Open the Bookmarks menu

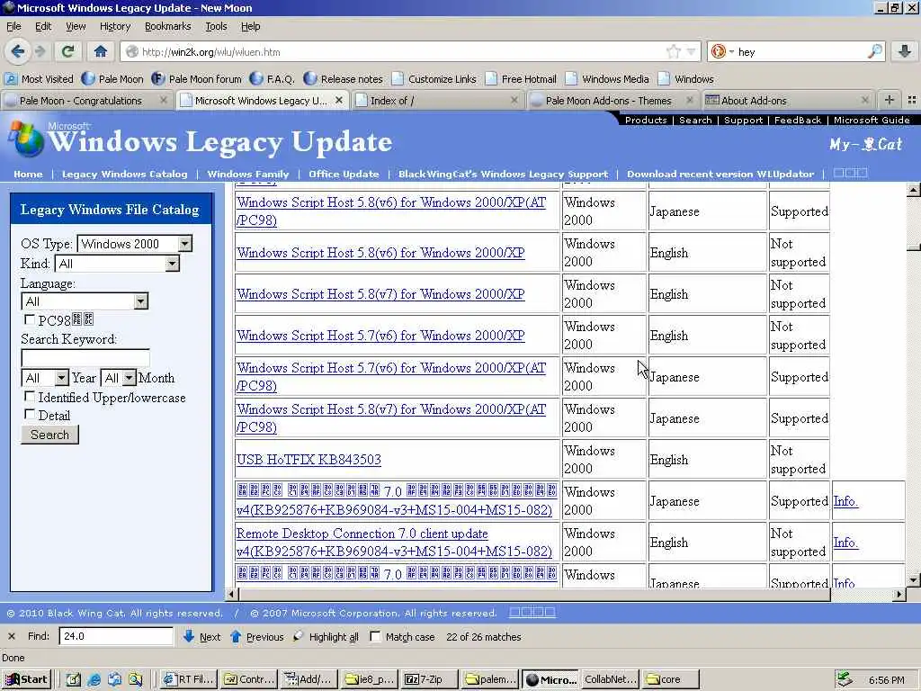click(x=167, y=26)
